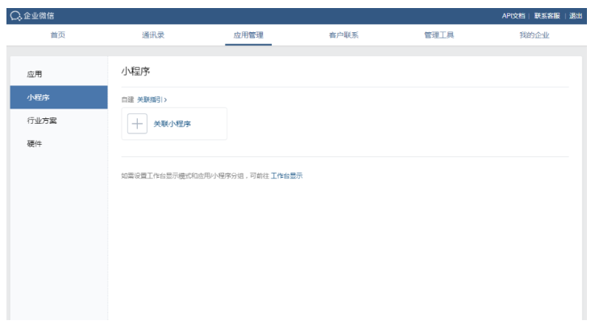Click the 企业微信 brand text

pos(39,16)
